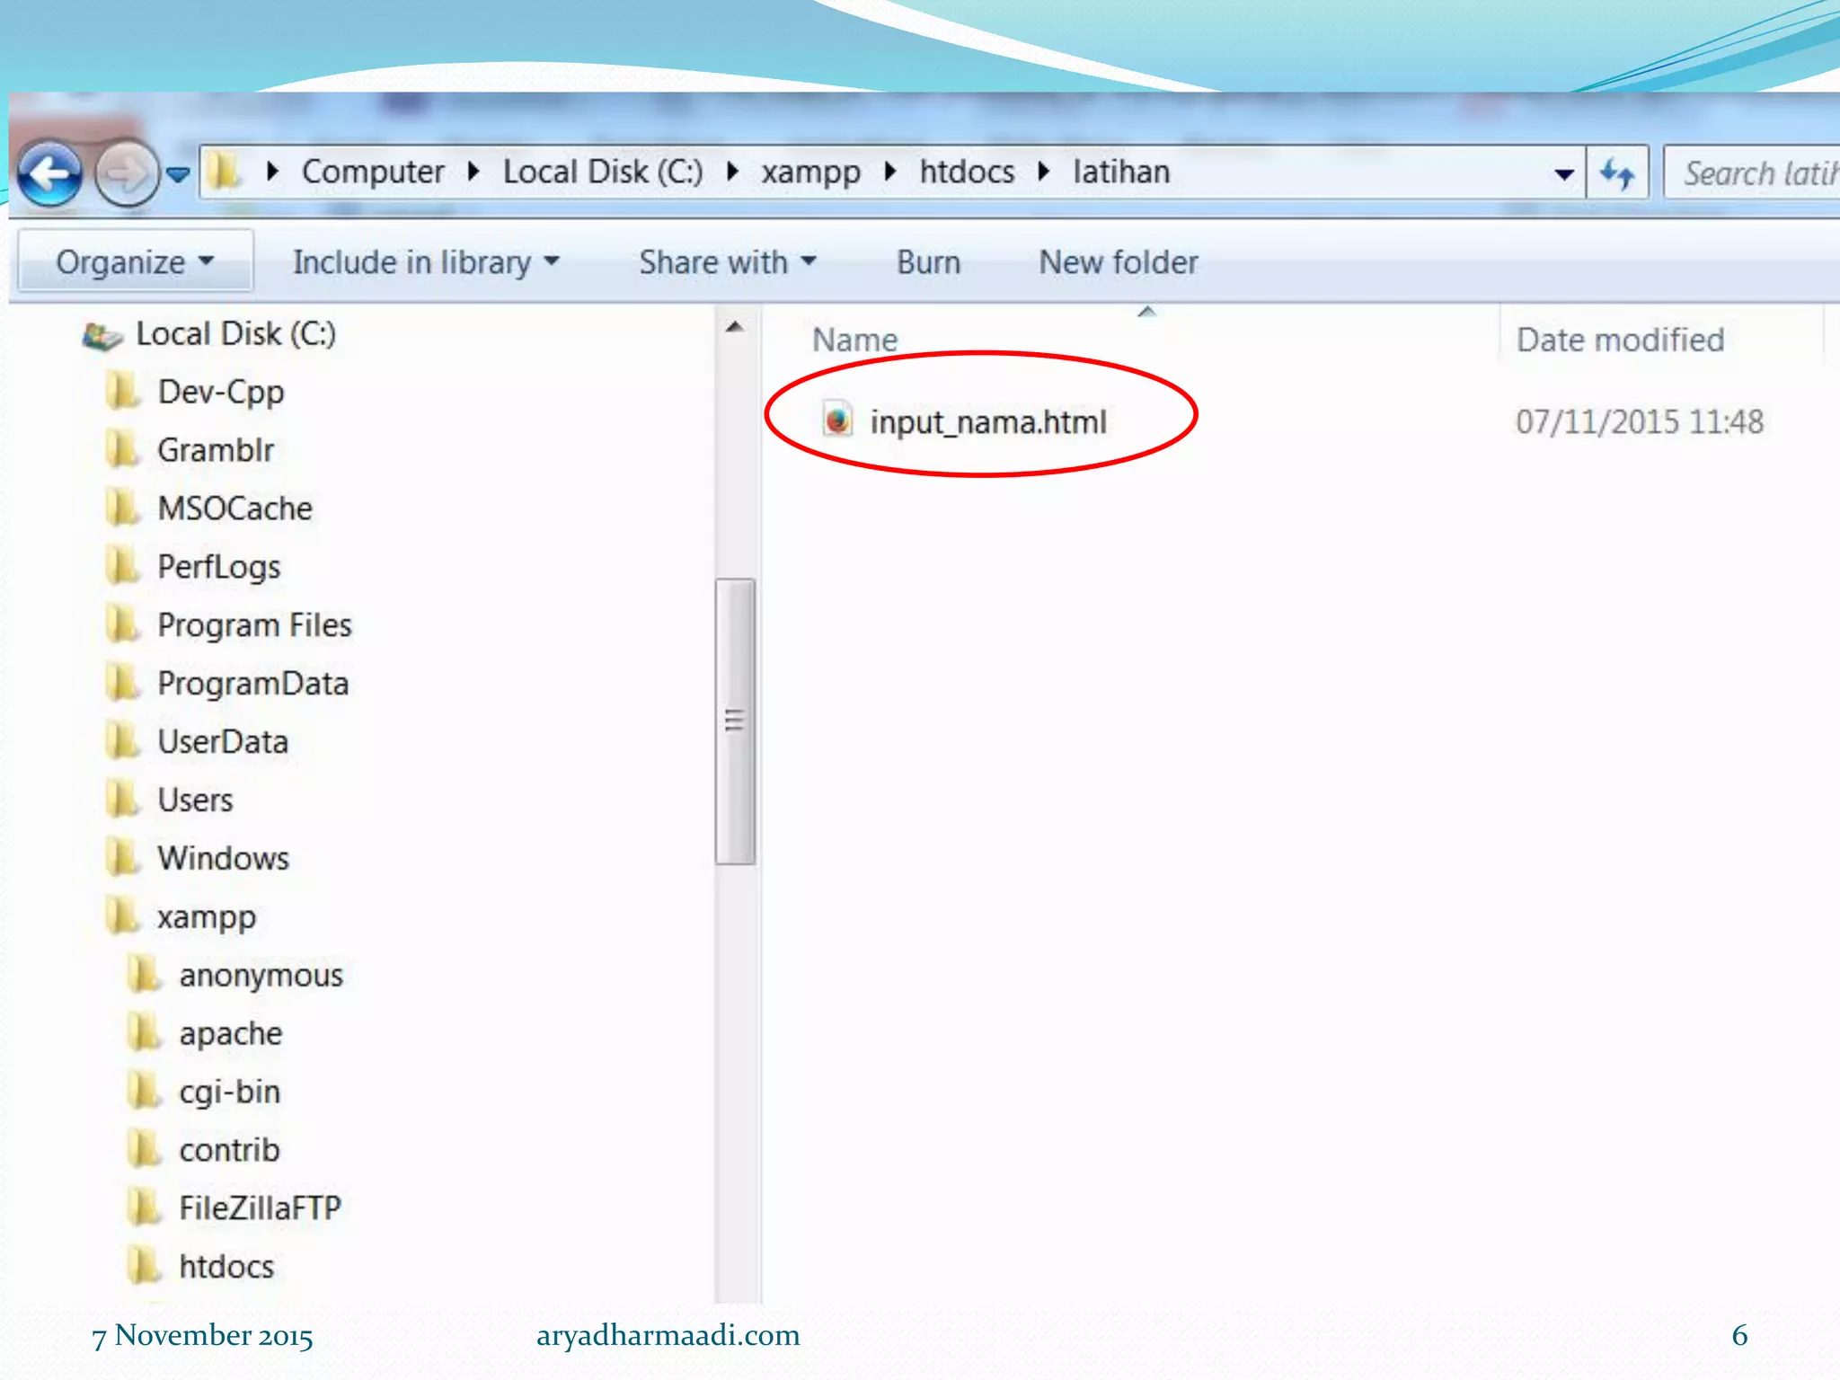
Task: Click the Burn button
Action: tap(928, 262)
